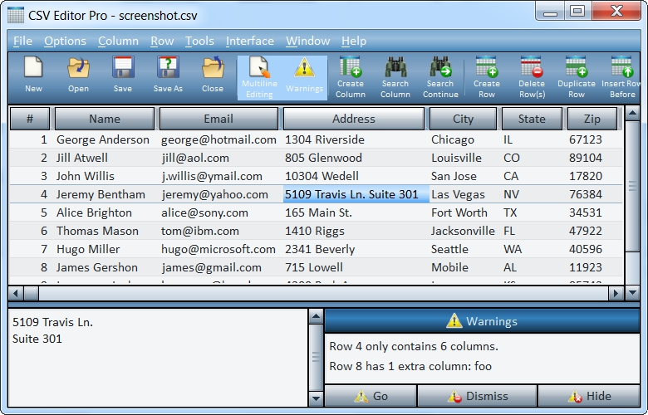Select the cell 'Alice Brighton'

tap(94, 212)
